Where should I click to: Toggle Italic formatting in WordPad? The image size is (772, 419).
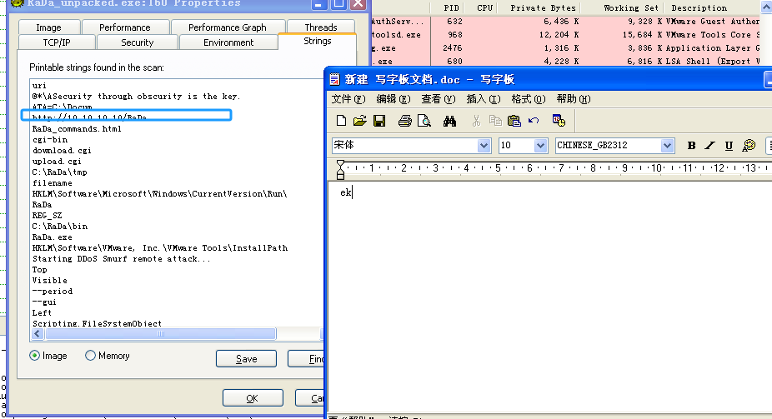[709, 145]
